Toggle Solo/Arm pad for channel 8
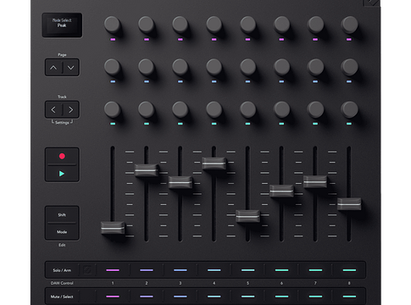This screenshot has width=411, height=305. [349, 270]
